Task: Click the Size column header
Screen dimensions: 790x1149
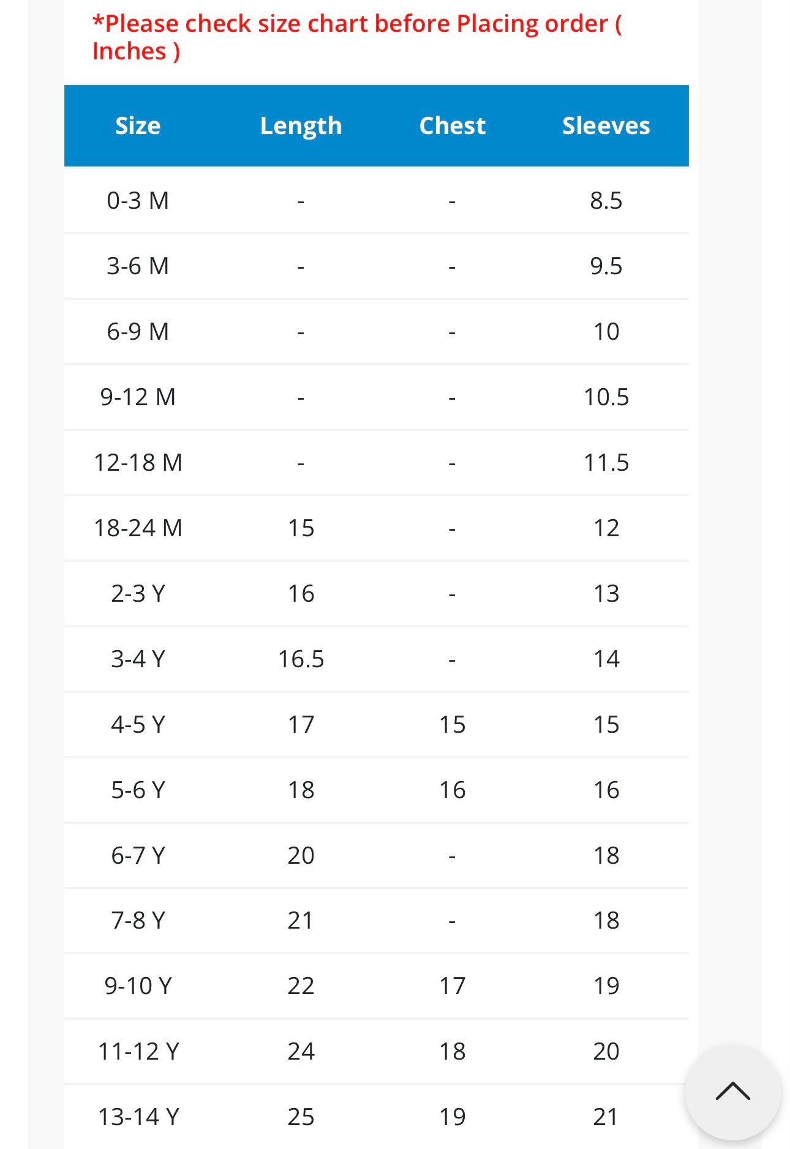Action: [138, 125]
